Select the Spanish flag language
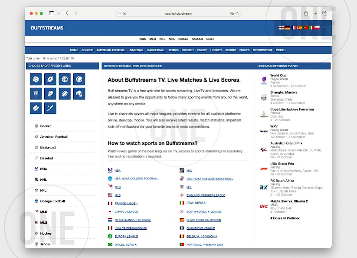Screen dimensions: 357x258 tap(300, 27)
